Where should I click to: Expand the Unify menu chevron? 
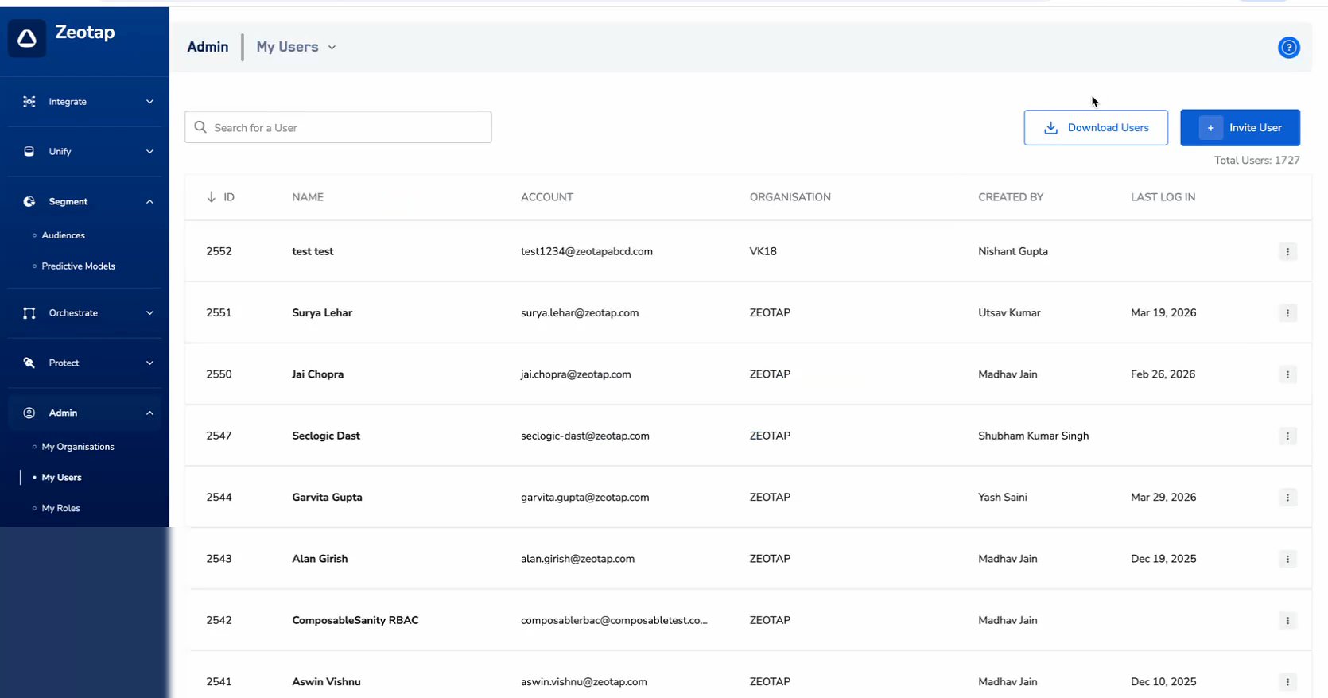click(x=149, y=151)
